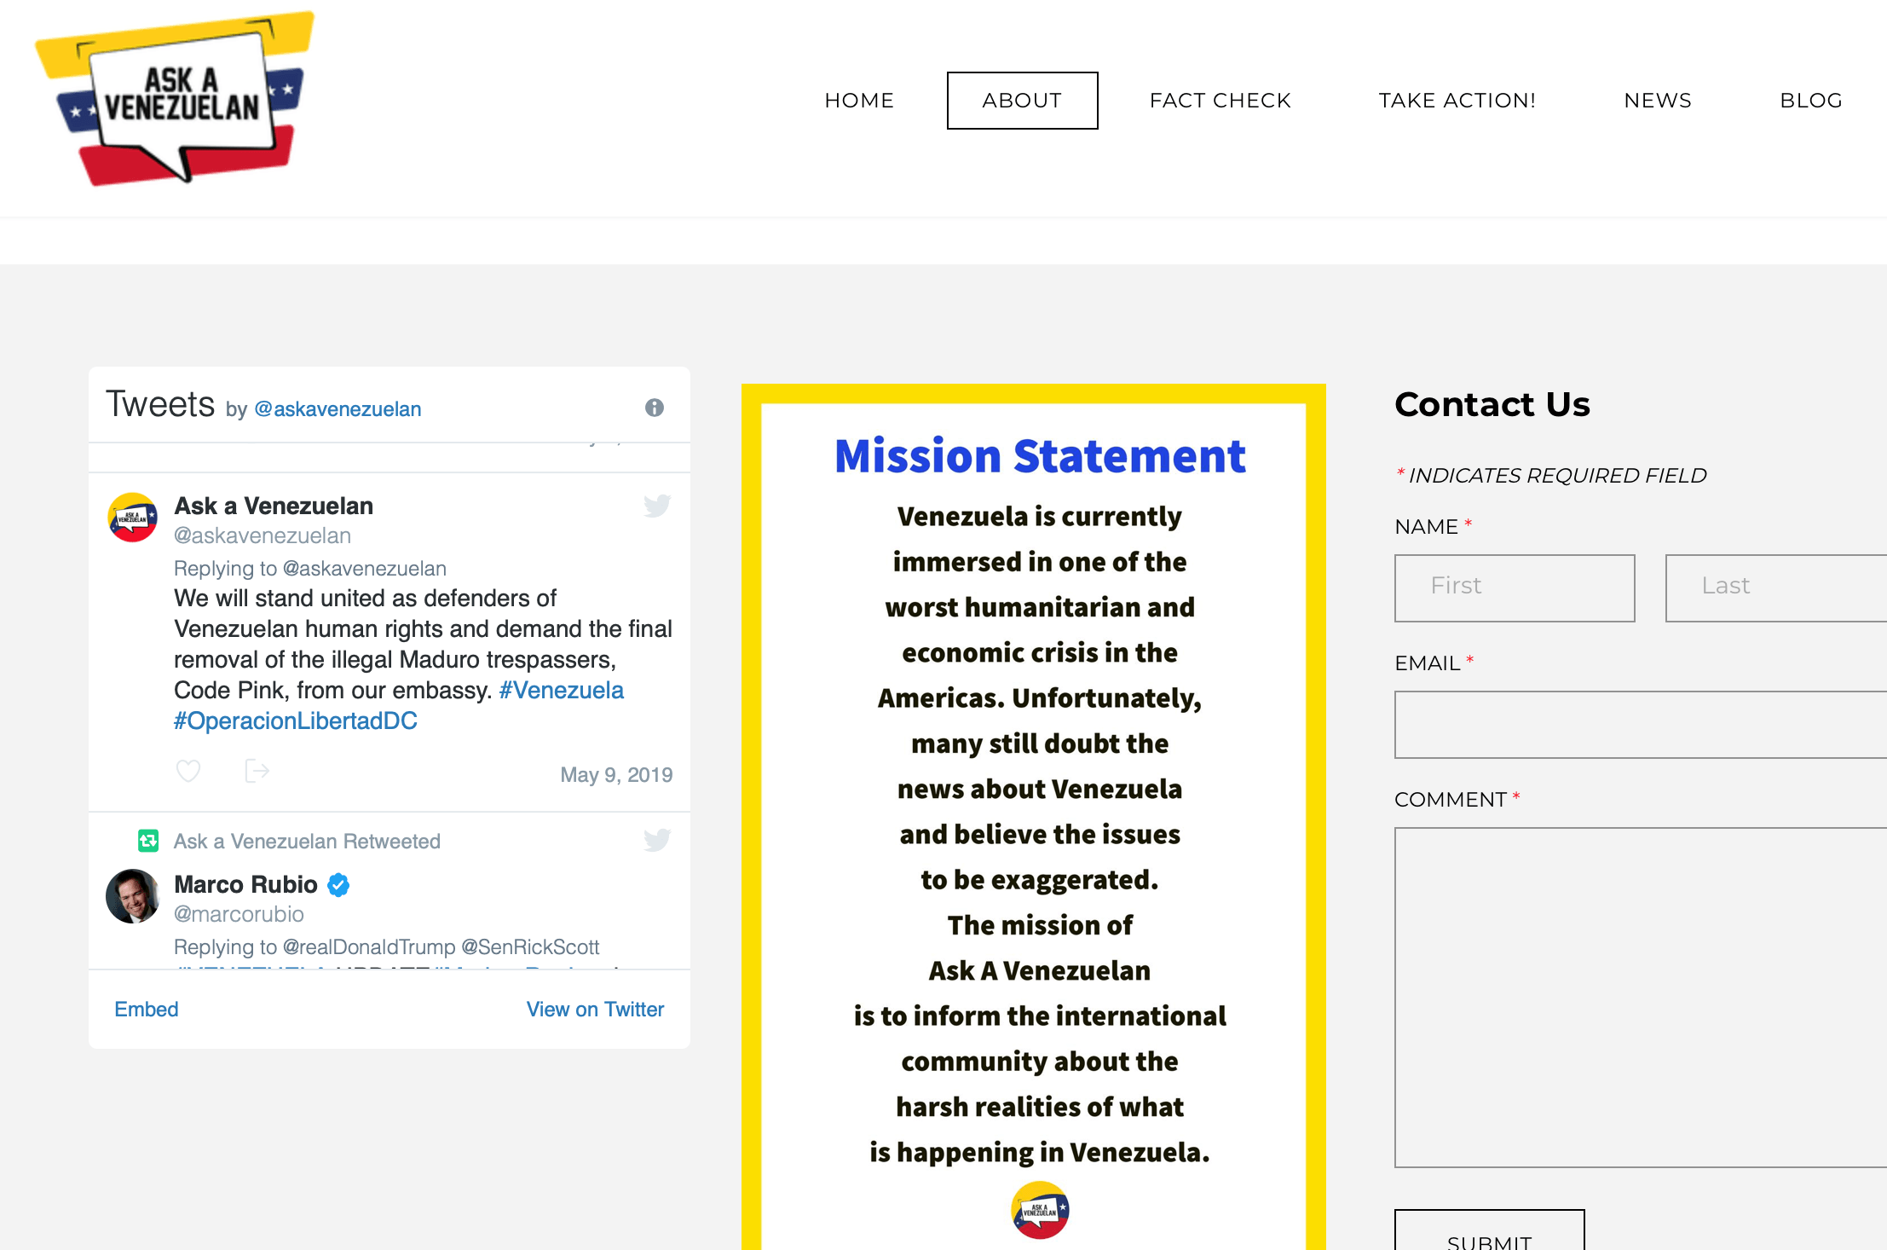Click the View on Twitter link
This screenshot has width=1887, height=1250.
pyautogui.click(x=595, y=1010)
